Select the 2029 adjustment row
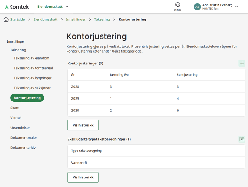The width and height of the screenshot is (248, 187). point(156,98)
